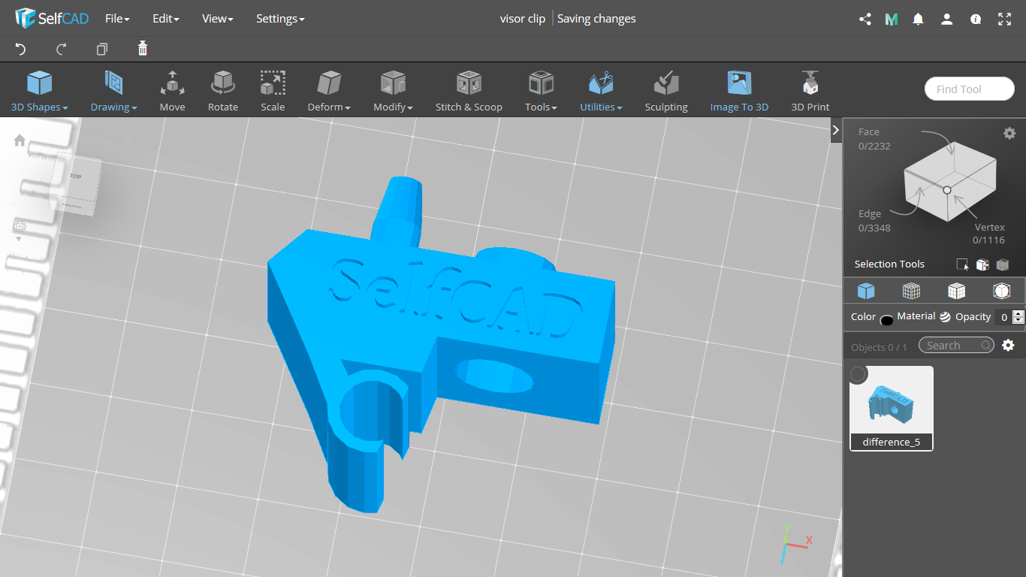Open the View menu
1026x577 pixels.
217,19
